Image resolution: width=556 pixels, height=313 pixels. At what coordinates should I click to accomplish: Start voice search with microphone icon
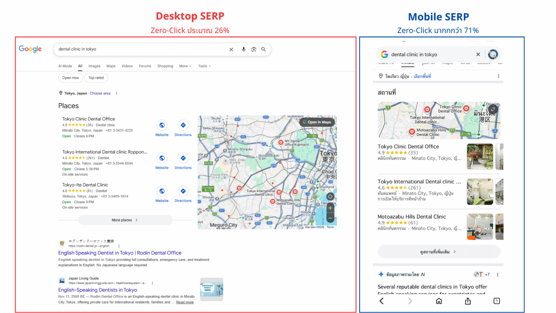244,50
